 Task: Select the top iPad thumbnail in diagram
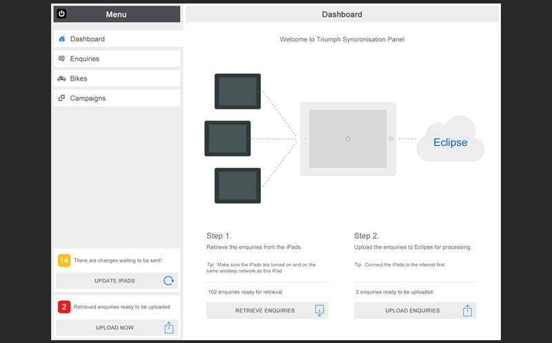coord(237,91)
